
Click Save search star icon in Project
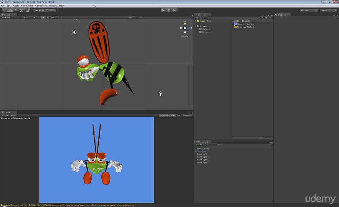coord(270,18)
